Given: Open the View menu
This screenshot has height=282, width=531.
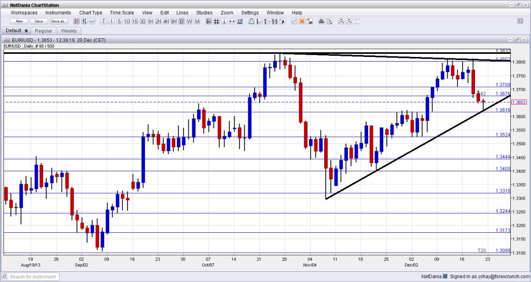Looking at the screenshot, I should coord(147,12).
